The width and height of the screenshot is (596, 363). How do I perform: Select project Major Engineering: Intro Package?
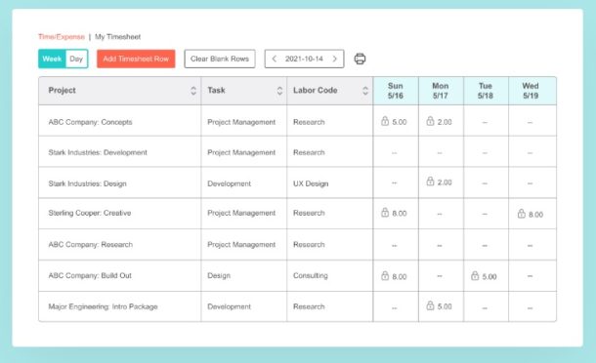click(103, 306)
